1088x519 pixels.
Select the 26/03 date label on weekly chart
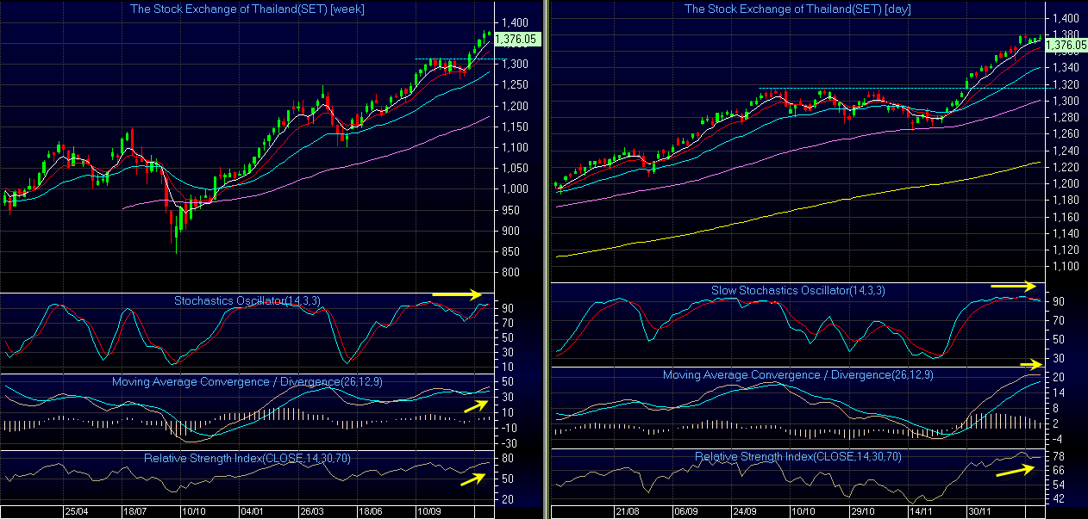[311, 511]
